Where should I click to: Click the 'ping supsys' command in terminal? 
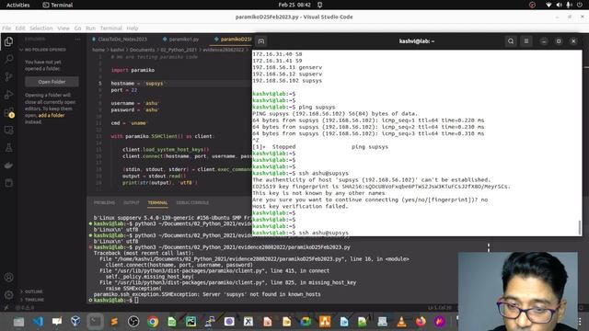(x=317, y=107)
